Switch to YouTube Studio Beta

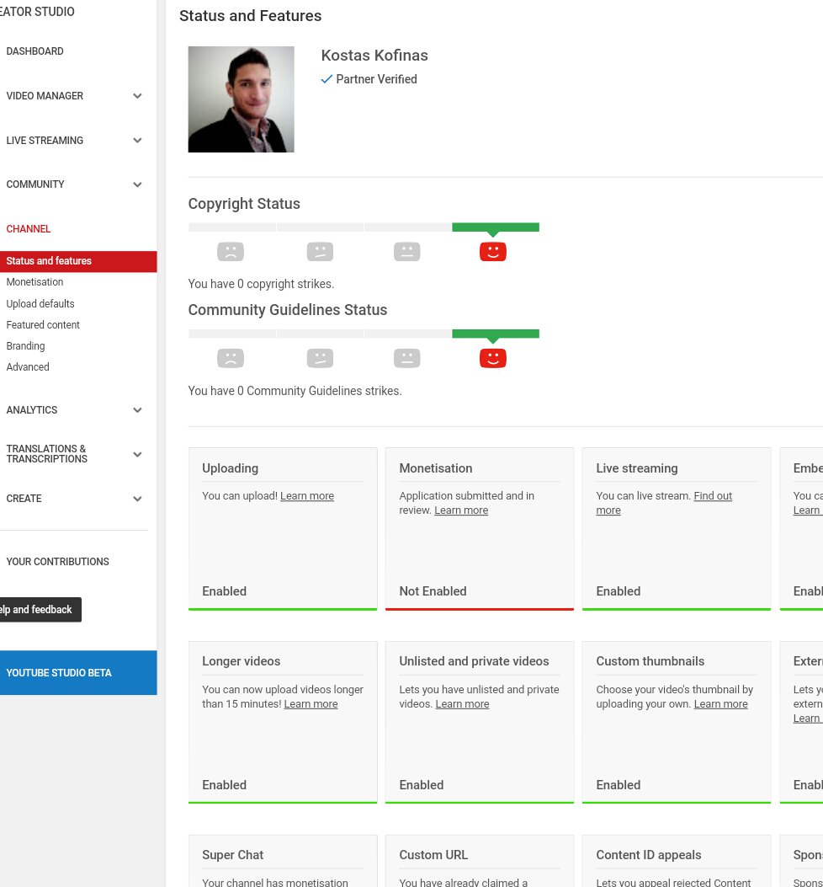78,672
